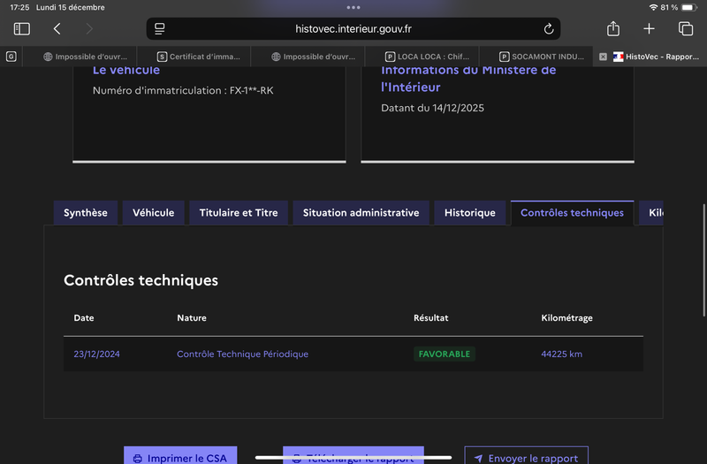Image resolution: width=707 pixels, height=464 pixels.
Task: Open a new tab with plus icon
Action: click(x=649, y=29)
